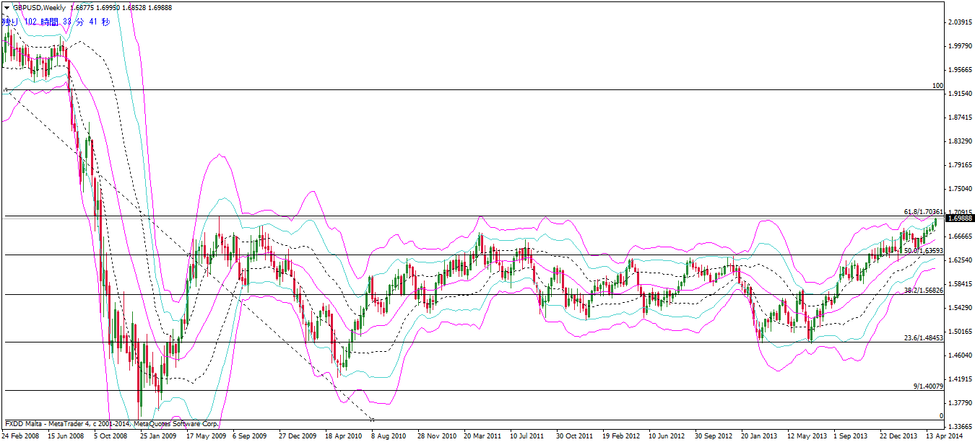Click the 5 Oct 2008 date label
Screen dimensions: 975x442
(109, 436)
